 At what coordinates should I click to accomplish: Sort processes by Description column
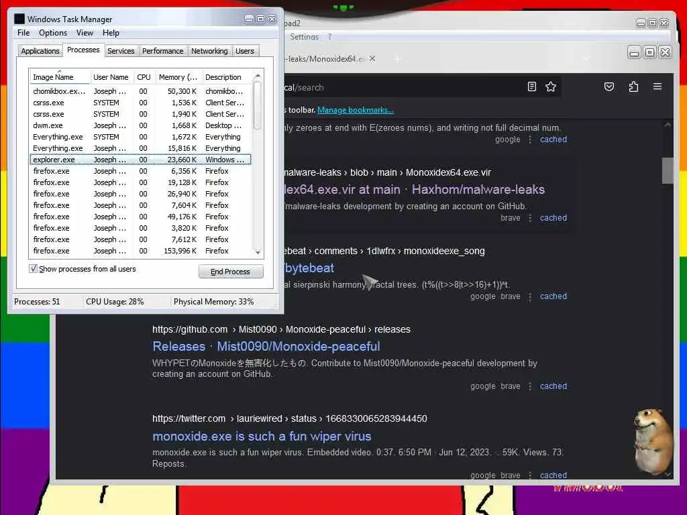click(x=226, y=77)
